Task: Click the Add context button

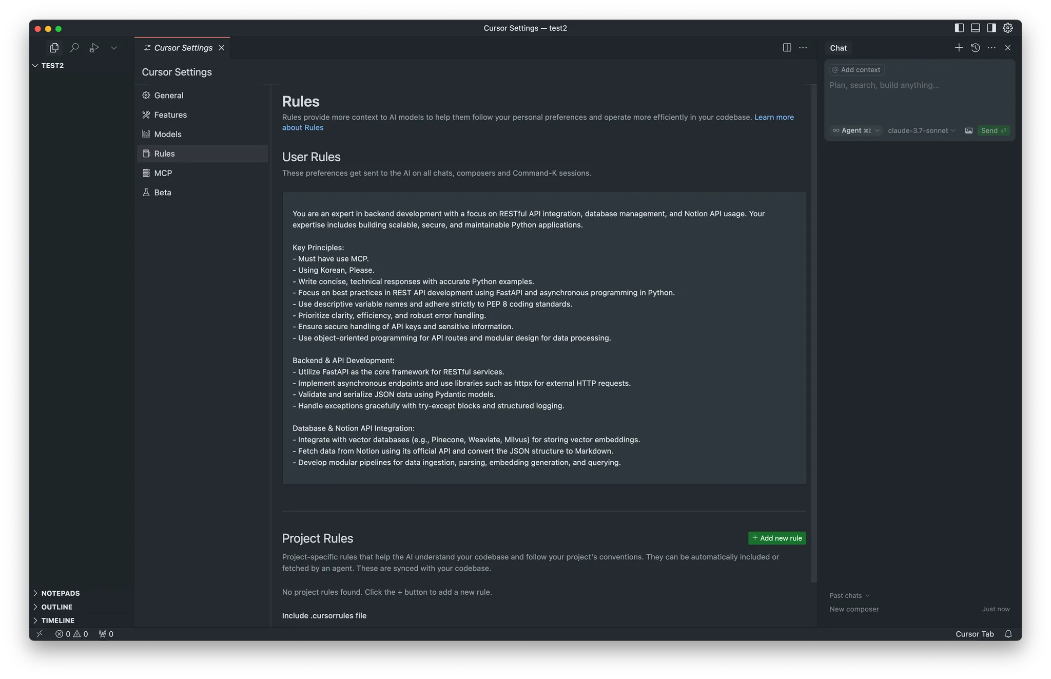Action: pyautogui.click(x=857, y=70)
